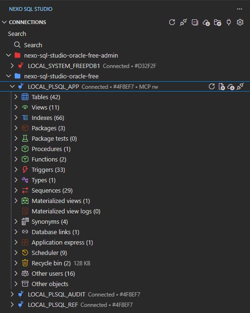Viewport: 250px width, 313px height.
Task: Select the Procedures (1) label
Action: point(51,149)
